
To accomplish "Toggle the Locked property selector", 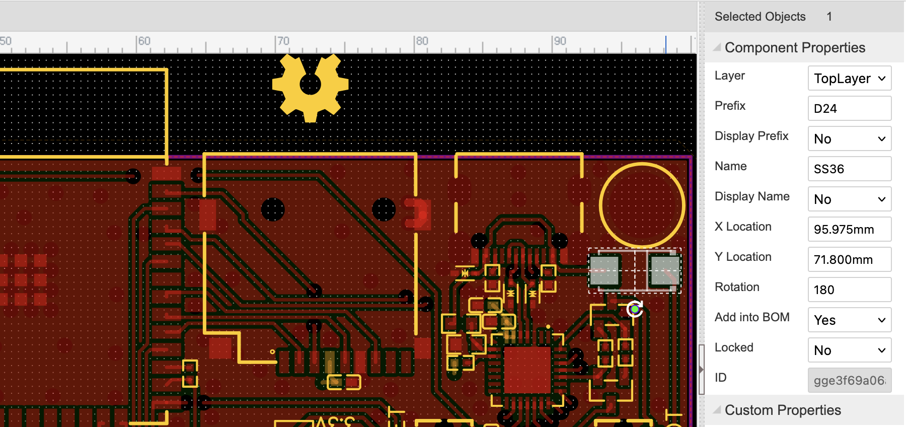I will click(x=849, y=350).
